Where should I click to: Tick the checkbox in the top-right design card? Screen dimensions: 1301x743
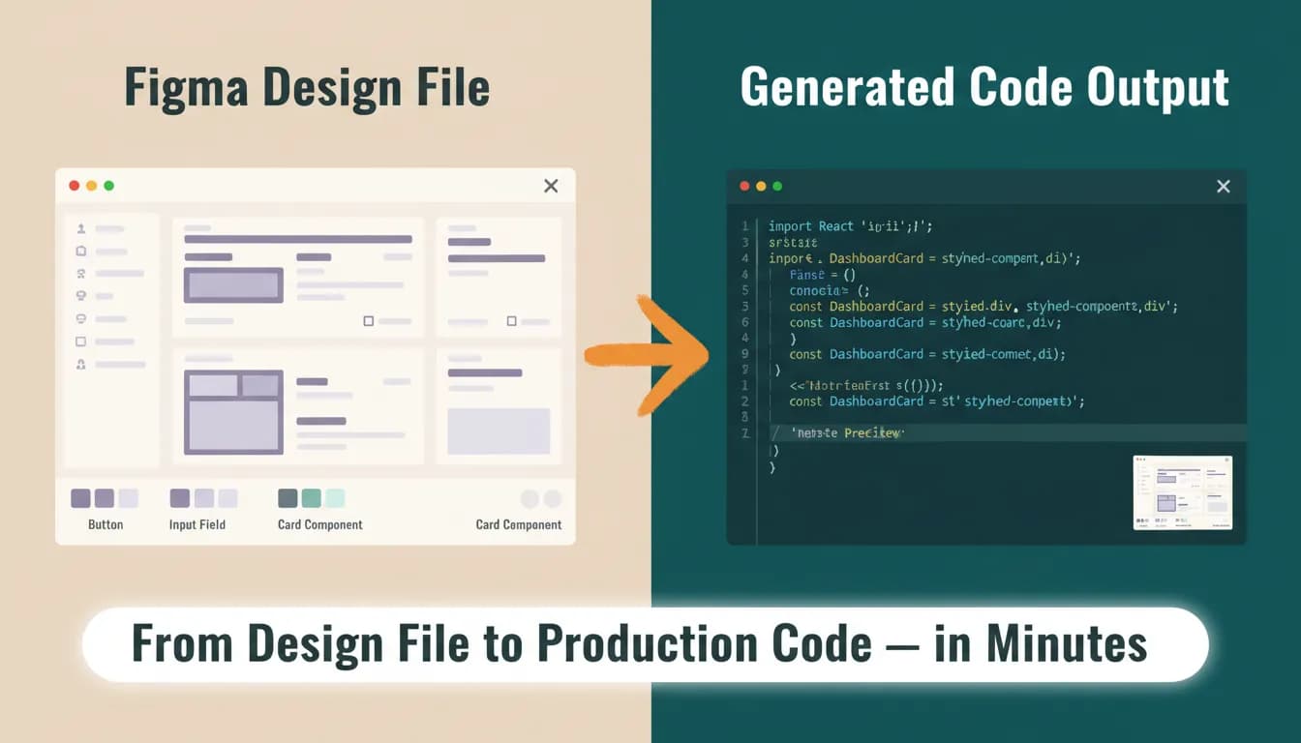pyautogui.click(x=511, y=320)
